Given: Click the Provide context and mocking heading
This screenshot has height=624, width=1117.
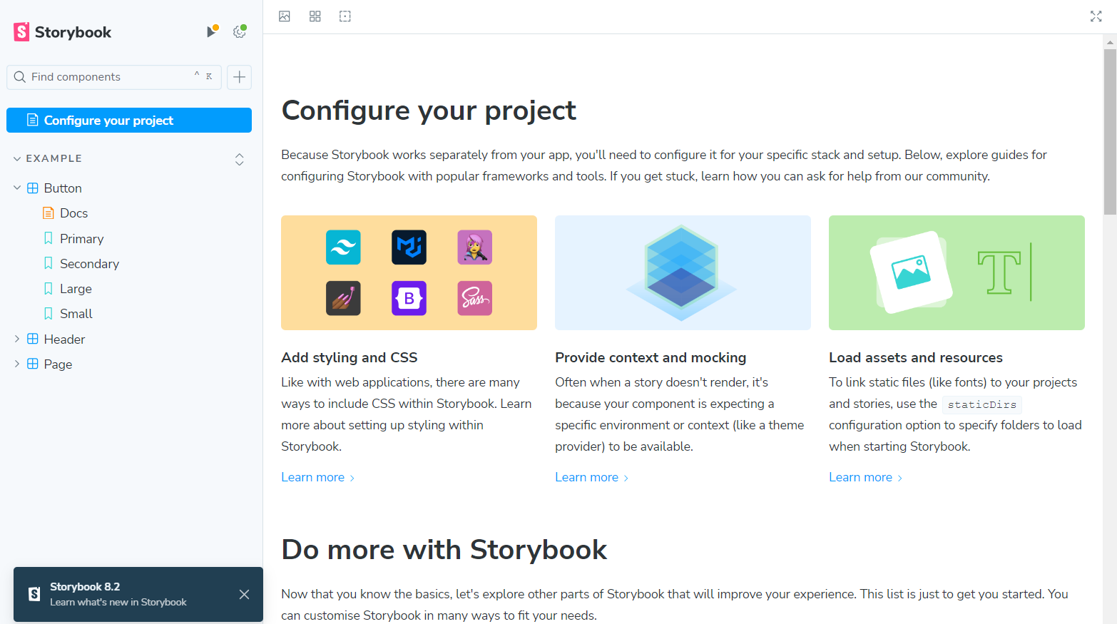Looking at the screenshot, I should [x=651, y=357].
